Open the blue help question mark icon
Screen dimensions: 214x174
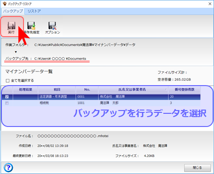(8, 167)
